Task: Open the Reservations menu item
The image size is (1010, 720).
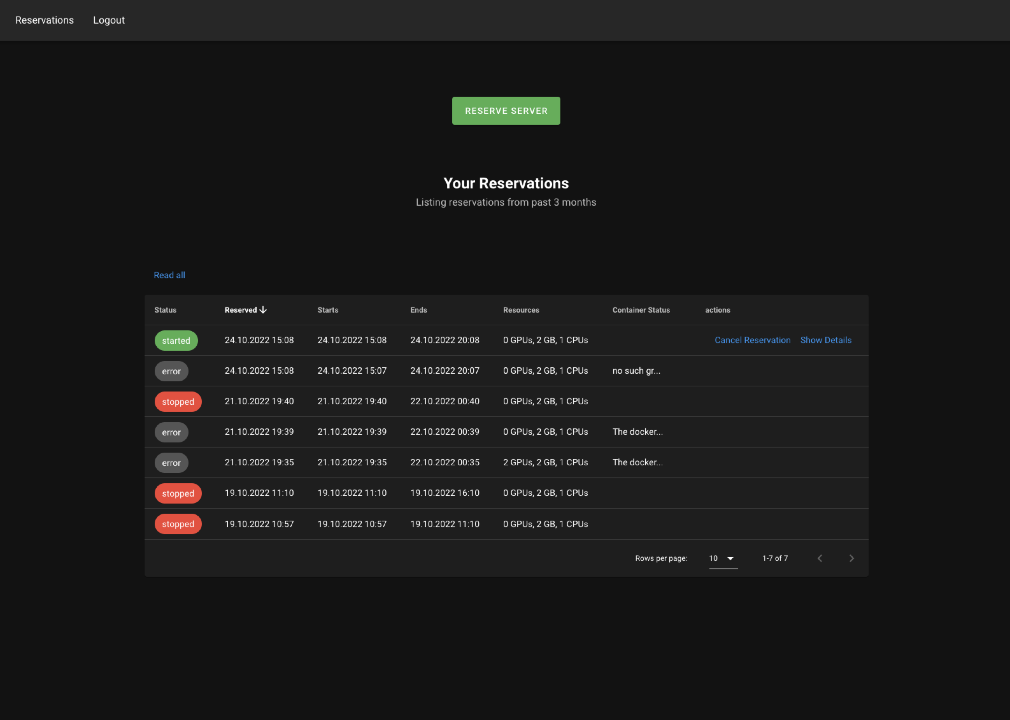Action: 44,20
